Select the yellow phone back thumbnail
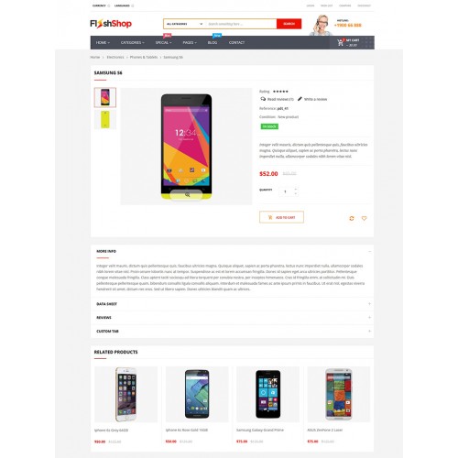This screenshot has width=458, height=458. point(105,119)
